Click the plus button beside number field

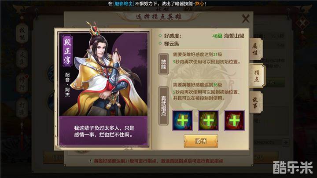(x=286, y=142)
